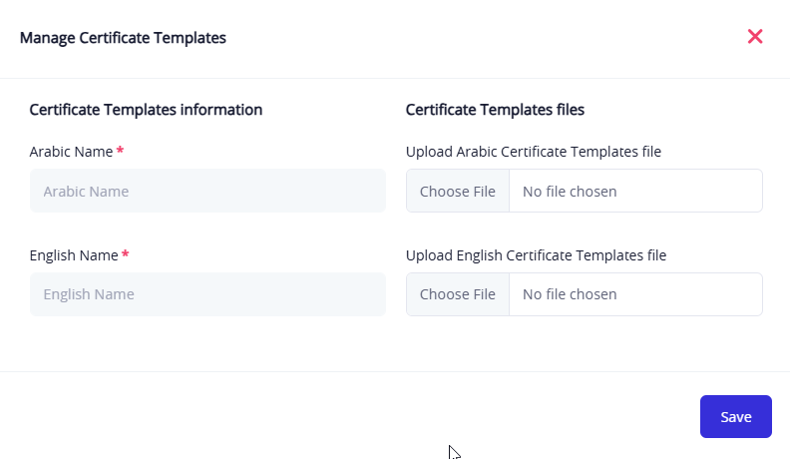Click the Upload English Certificate Templates file label
The image size is (790, 459).
pos(536,255)
